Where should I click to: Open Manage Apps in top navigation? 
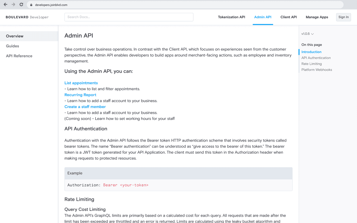pyautogui.click(x=317, y=17)
